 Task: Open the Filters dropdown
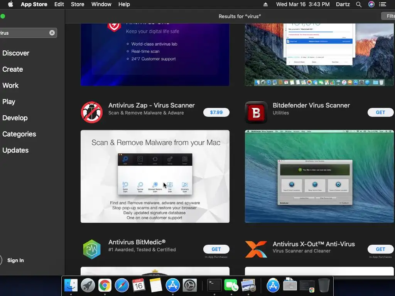(388, 16)
